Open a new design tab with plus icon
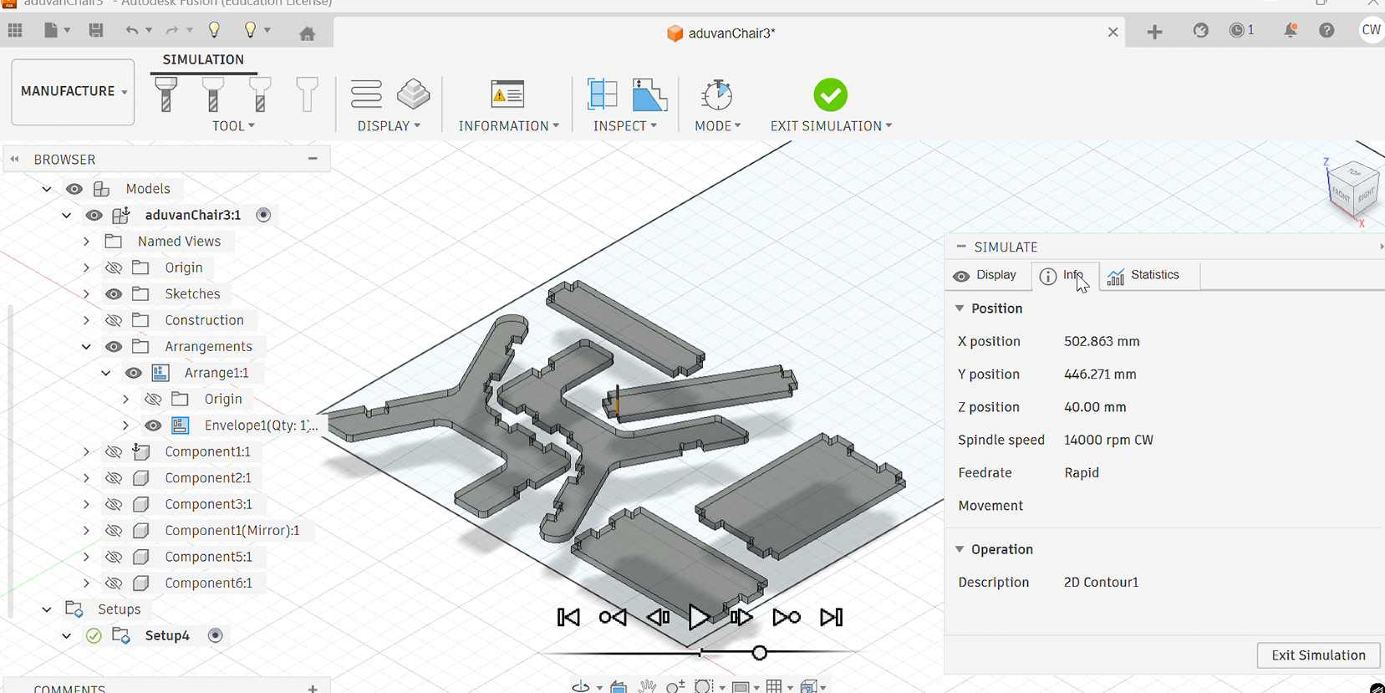This screenshot has width=1385, height=693. coord(1154,32)
